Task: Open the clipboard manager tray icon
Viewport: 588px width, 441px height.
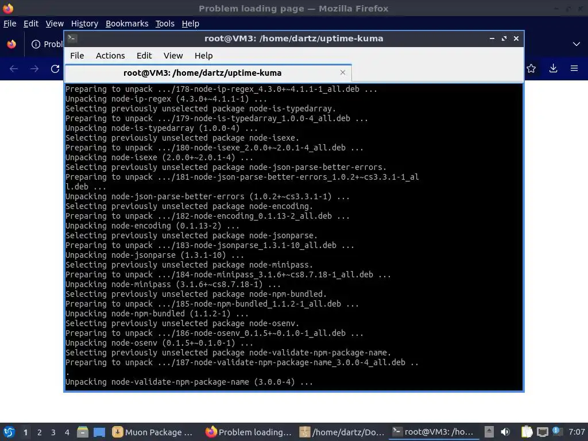Action: [527, 432]
